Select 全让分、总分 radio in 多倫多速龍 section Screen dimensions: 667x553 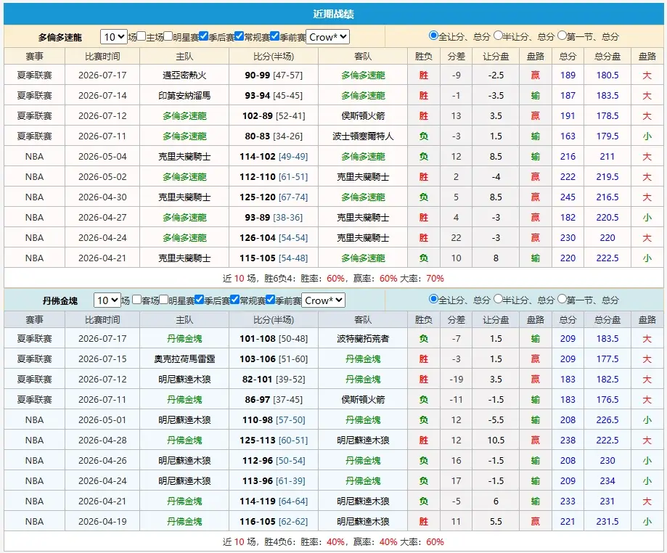[433, 36]
